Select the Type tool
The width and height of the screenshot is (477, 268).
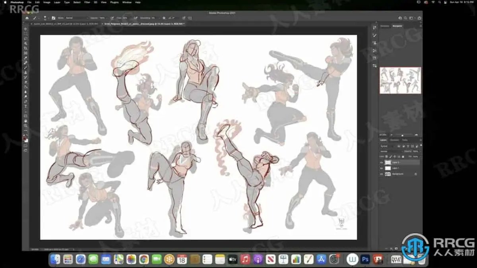[26, 106]
